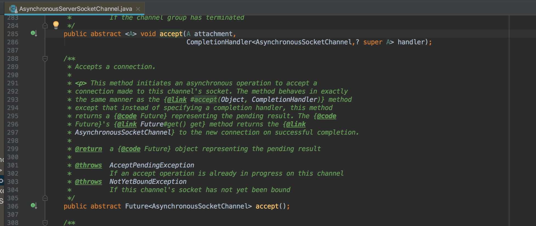536x226 pixels.
Task: Click CompletionHandler in the line 293 Javadoc
Action: [284, 100]
